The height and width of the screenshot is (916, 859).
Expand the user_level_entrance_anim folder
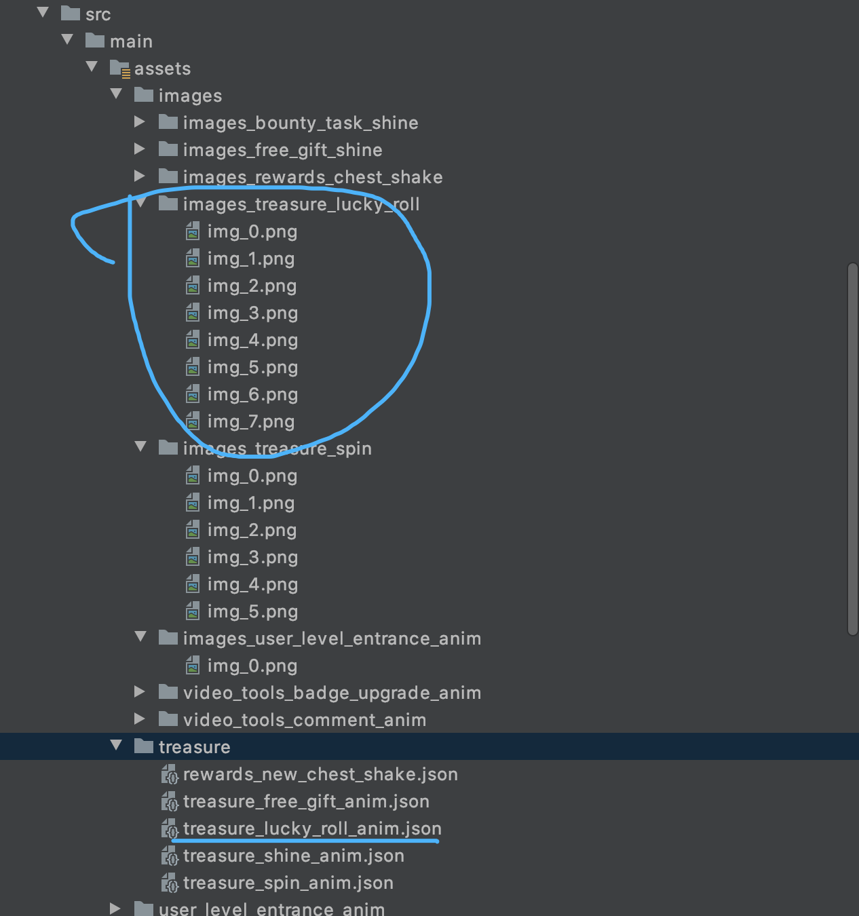tap(115, 908)
